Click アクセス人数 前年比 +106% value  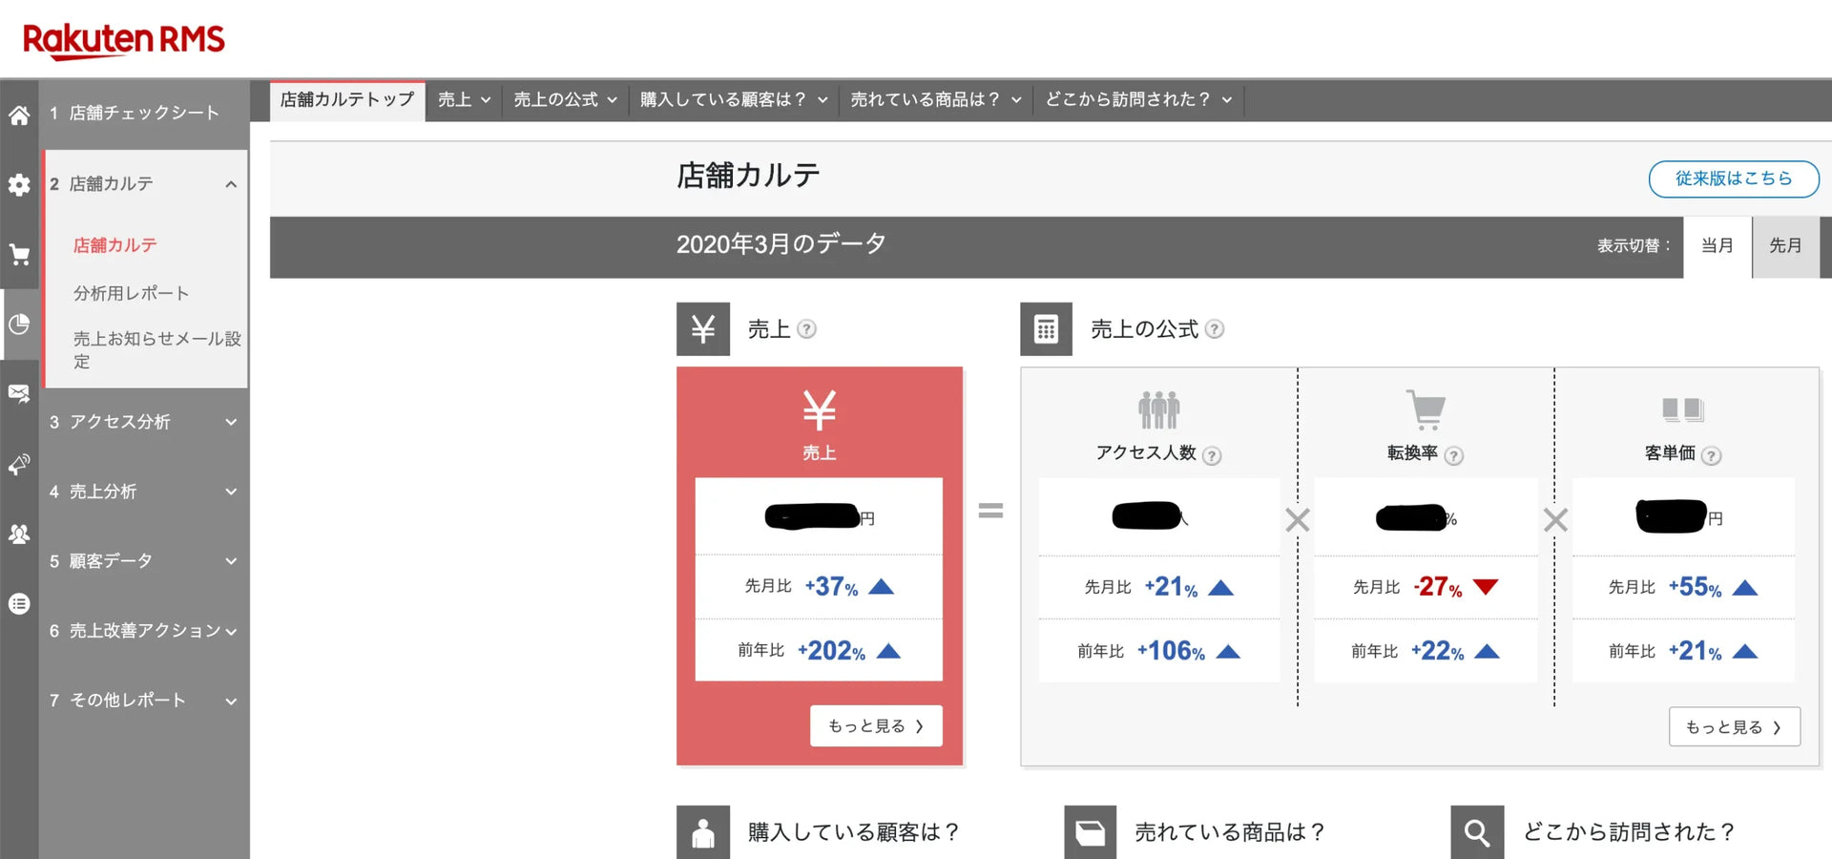pos(1171,651)
